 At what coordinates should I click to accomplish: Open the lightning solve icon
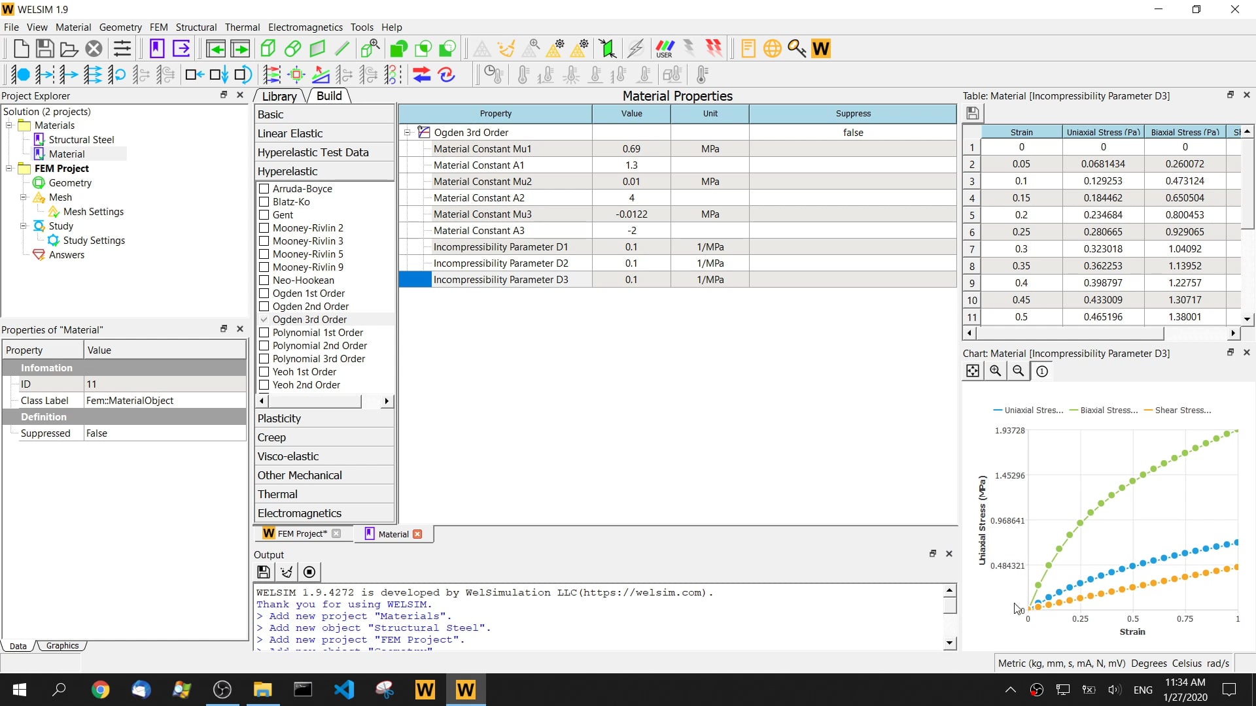(635, 48)
